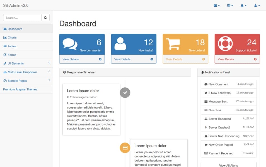Click the life ring icon on support tickets panel
Image resolution: width=266 pixels, height=167 pixels.
point(225,43)
